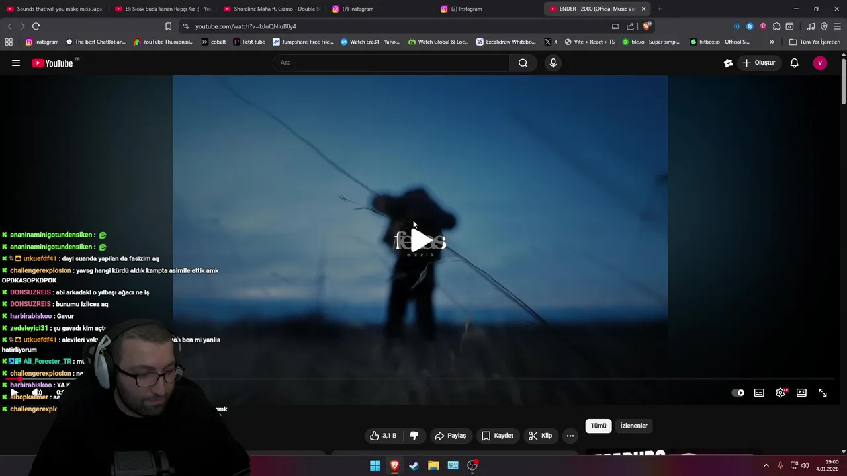Open the Brave VPN shield icon
The height and width of the screenshot is (476, 847).
[x=824, y=26]
